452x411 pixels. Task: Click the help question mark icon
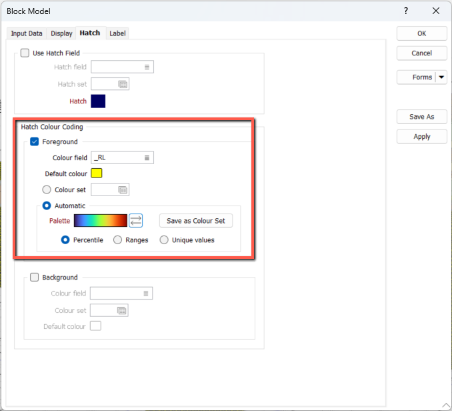click(407, 11)
